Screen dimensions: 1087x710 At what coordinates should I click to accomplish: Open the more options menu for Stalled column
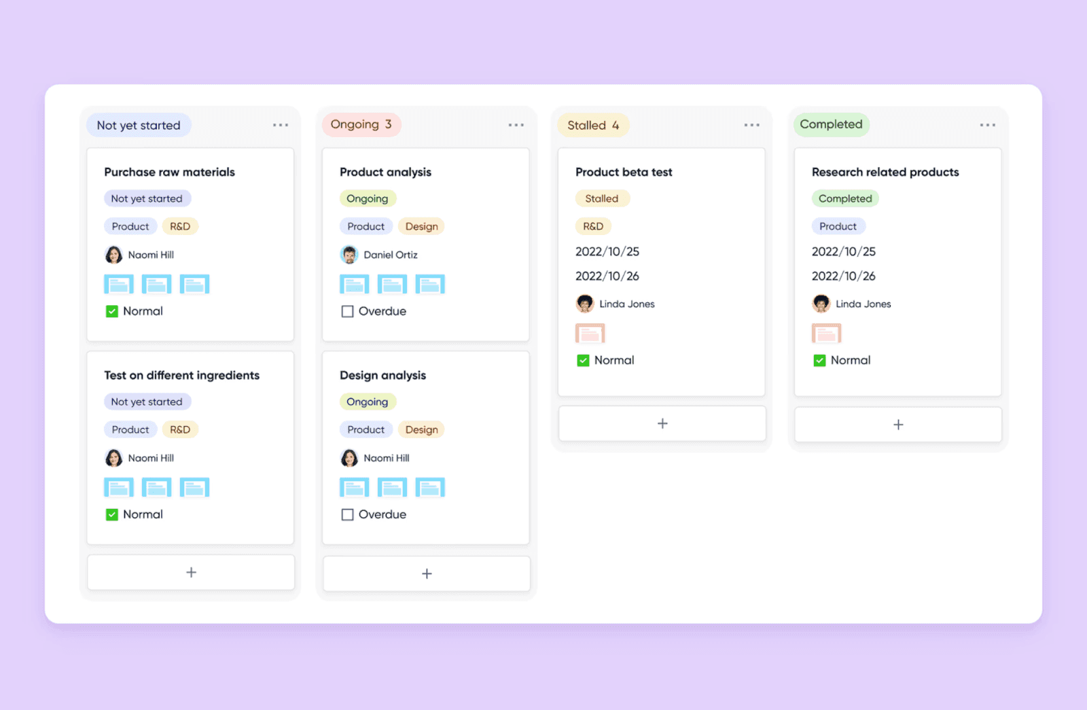[752, 124]
